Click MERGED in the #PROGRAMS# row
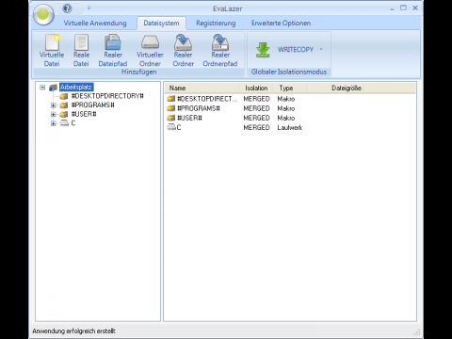This screenshot has height=339, width=452. coord(256,108)
